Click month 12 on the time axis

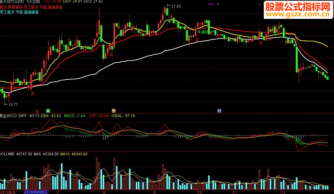[x=283, y=192]
